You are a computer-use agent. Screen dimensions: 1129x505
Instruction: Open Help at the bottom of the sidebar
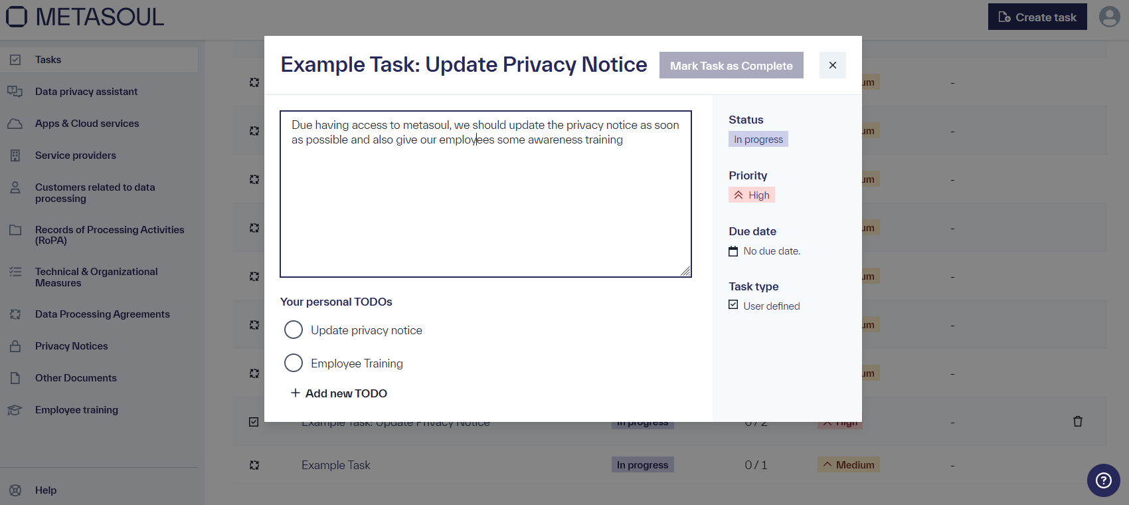(x=46, y=490)
